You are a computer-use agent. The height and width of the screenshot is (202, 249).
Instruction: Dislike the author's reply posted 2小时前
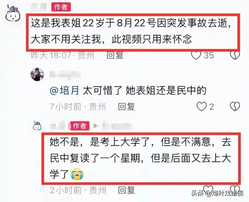[x=235, y=189]
